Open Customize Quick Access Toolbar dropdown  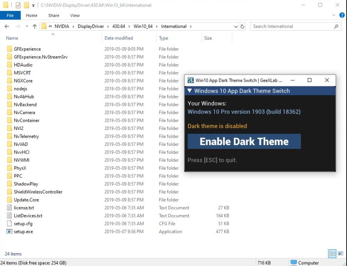click(33, 5)
